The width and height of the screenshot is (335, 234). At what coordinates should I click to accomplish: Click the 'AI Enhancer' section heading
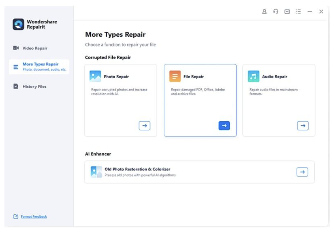[x=98, y=154]
